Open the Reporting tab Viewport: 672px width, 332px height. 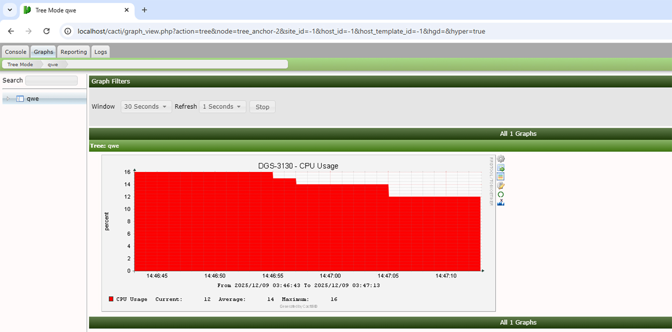pos(73,52)
